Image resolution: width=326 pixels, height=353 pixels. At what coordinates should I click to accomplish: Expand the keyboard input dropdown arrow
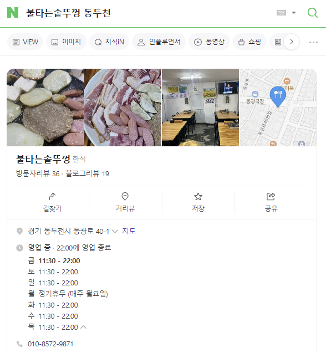click(293, 13)
